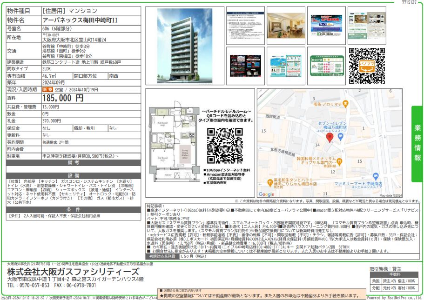Click the 条件 section header
This screenshot has height=300, width=424.
click(x=73, y=210)
